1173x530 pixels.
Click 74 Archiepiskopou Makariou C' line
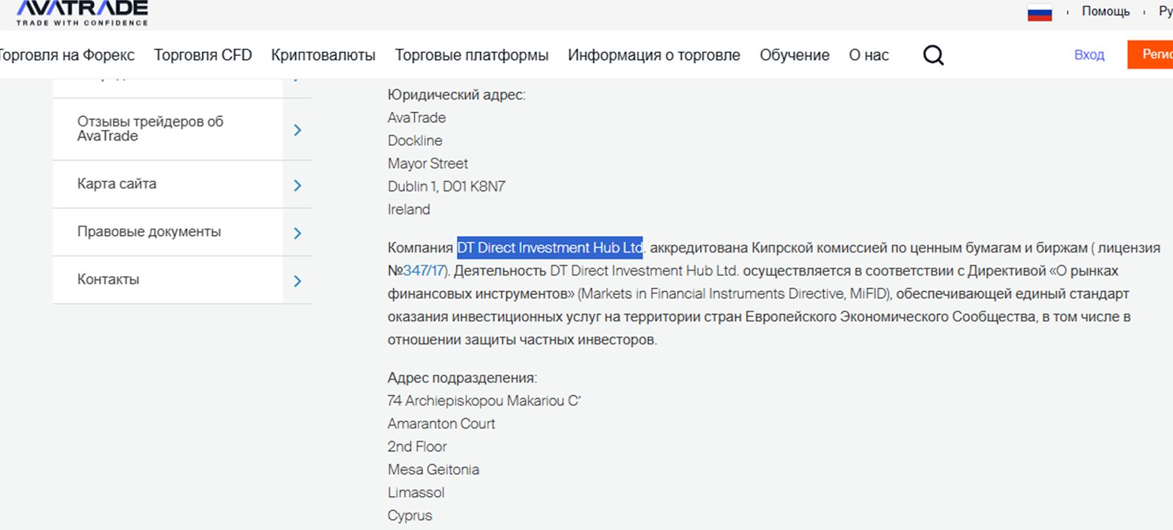pos(485,401)
